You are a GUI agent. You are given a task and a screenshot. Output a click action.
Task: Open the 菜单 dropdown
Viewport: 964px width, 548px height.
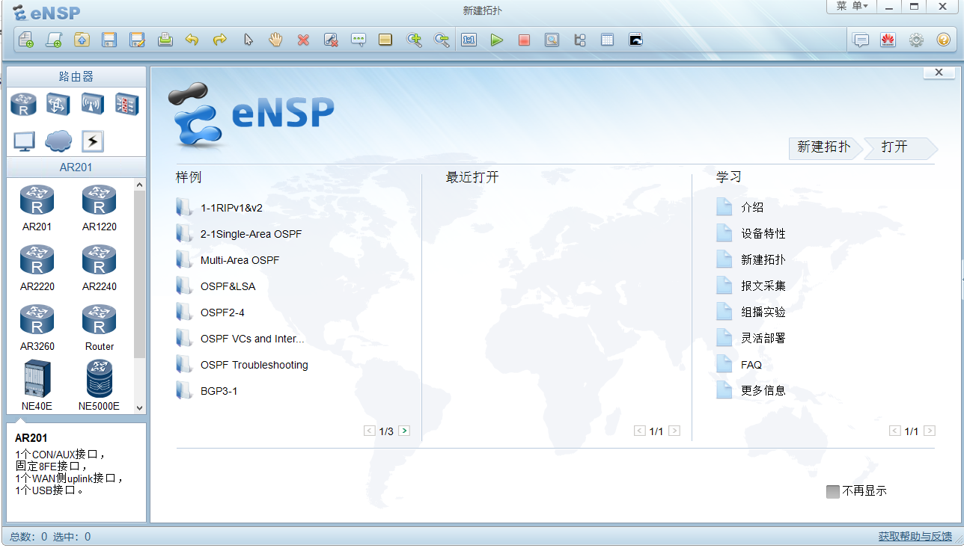[850, 7]
